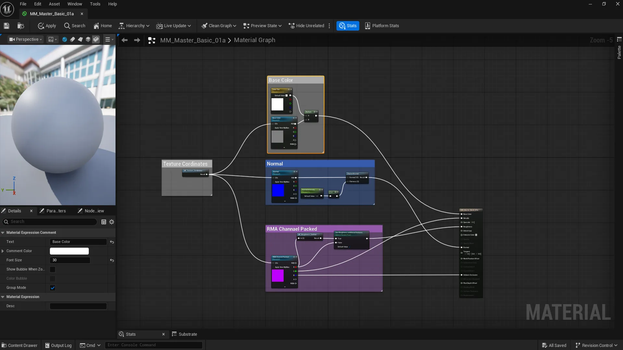Click the Save material icon
The image size is (623, 350).
point(6,26)
